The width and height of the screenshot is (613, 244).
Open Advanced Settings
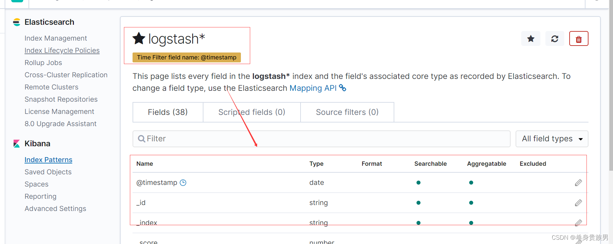(55, 209)
